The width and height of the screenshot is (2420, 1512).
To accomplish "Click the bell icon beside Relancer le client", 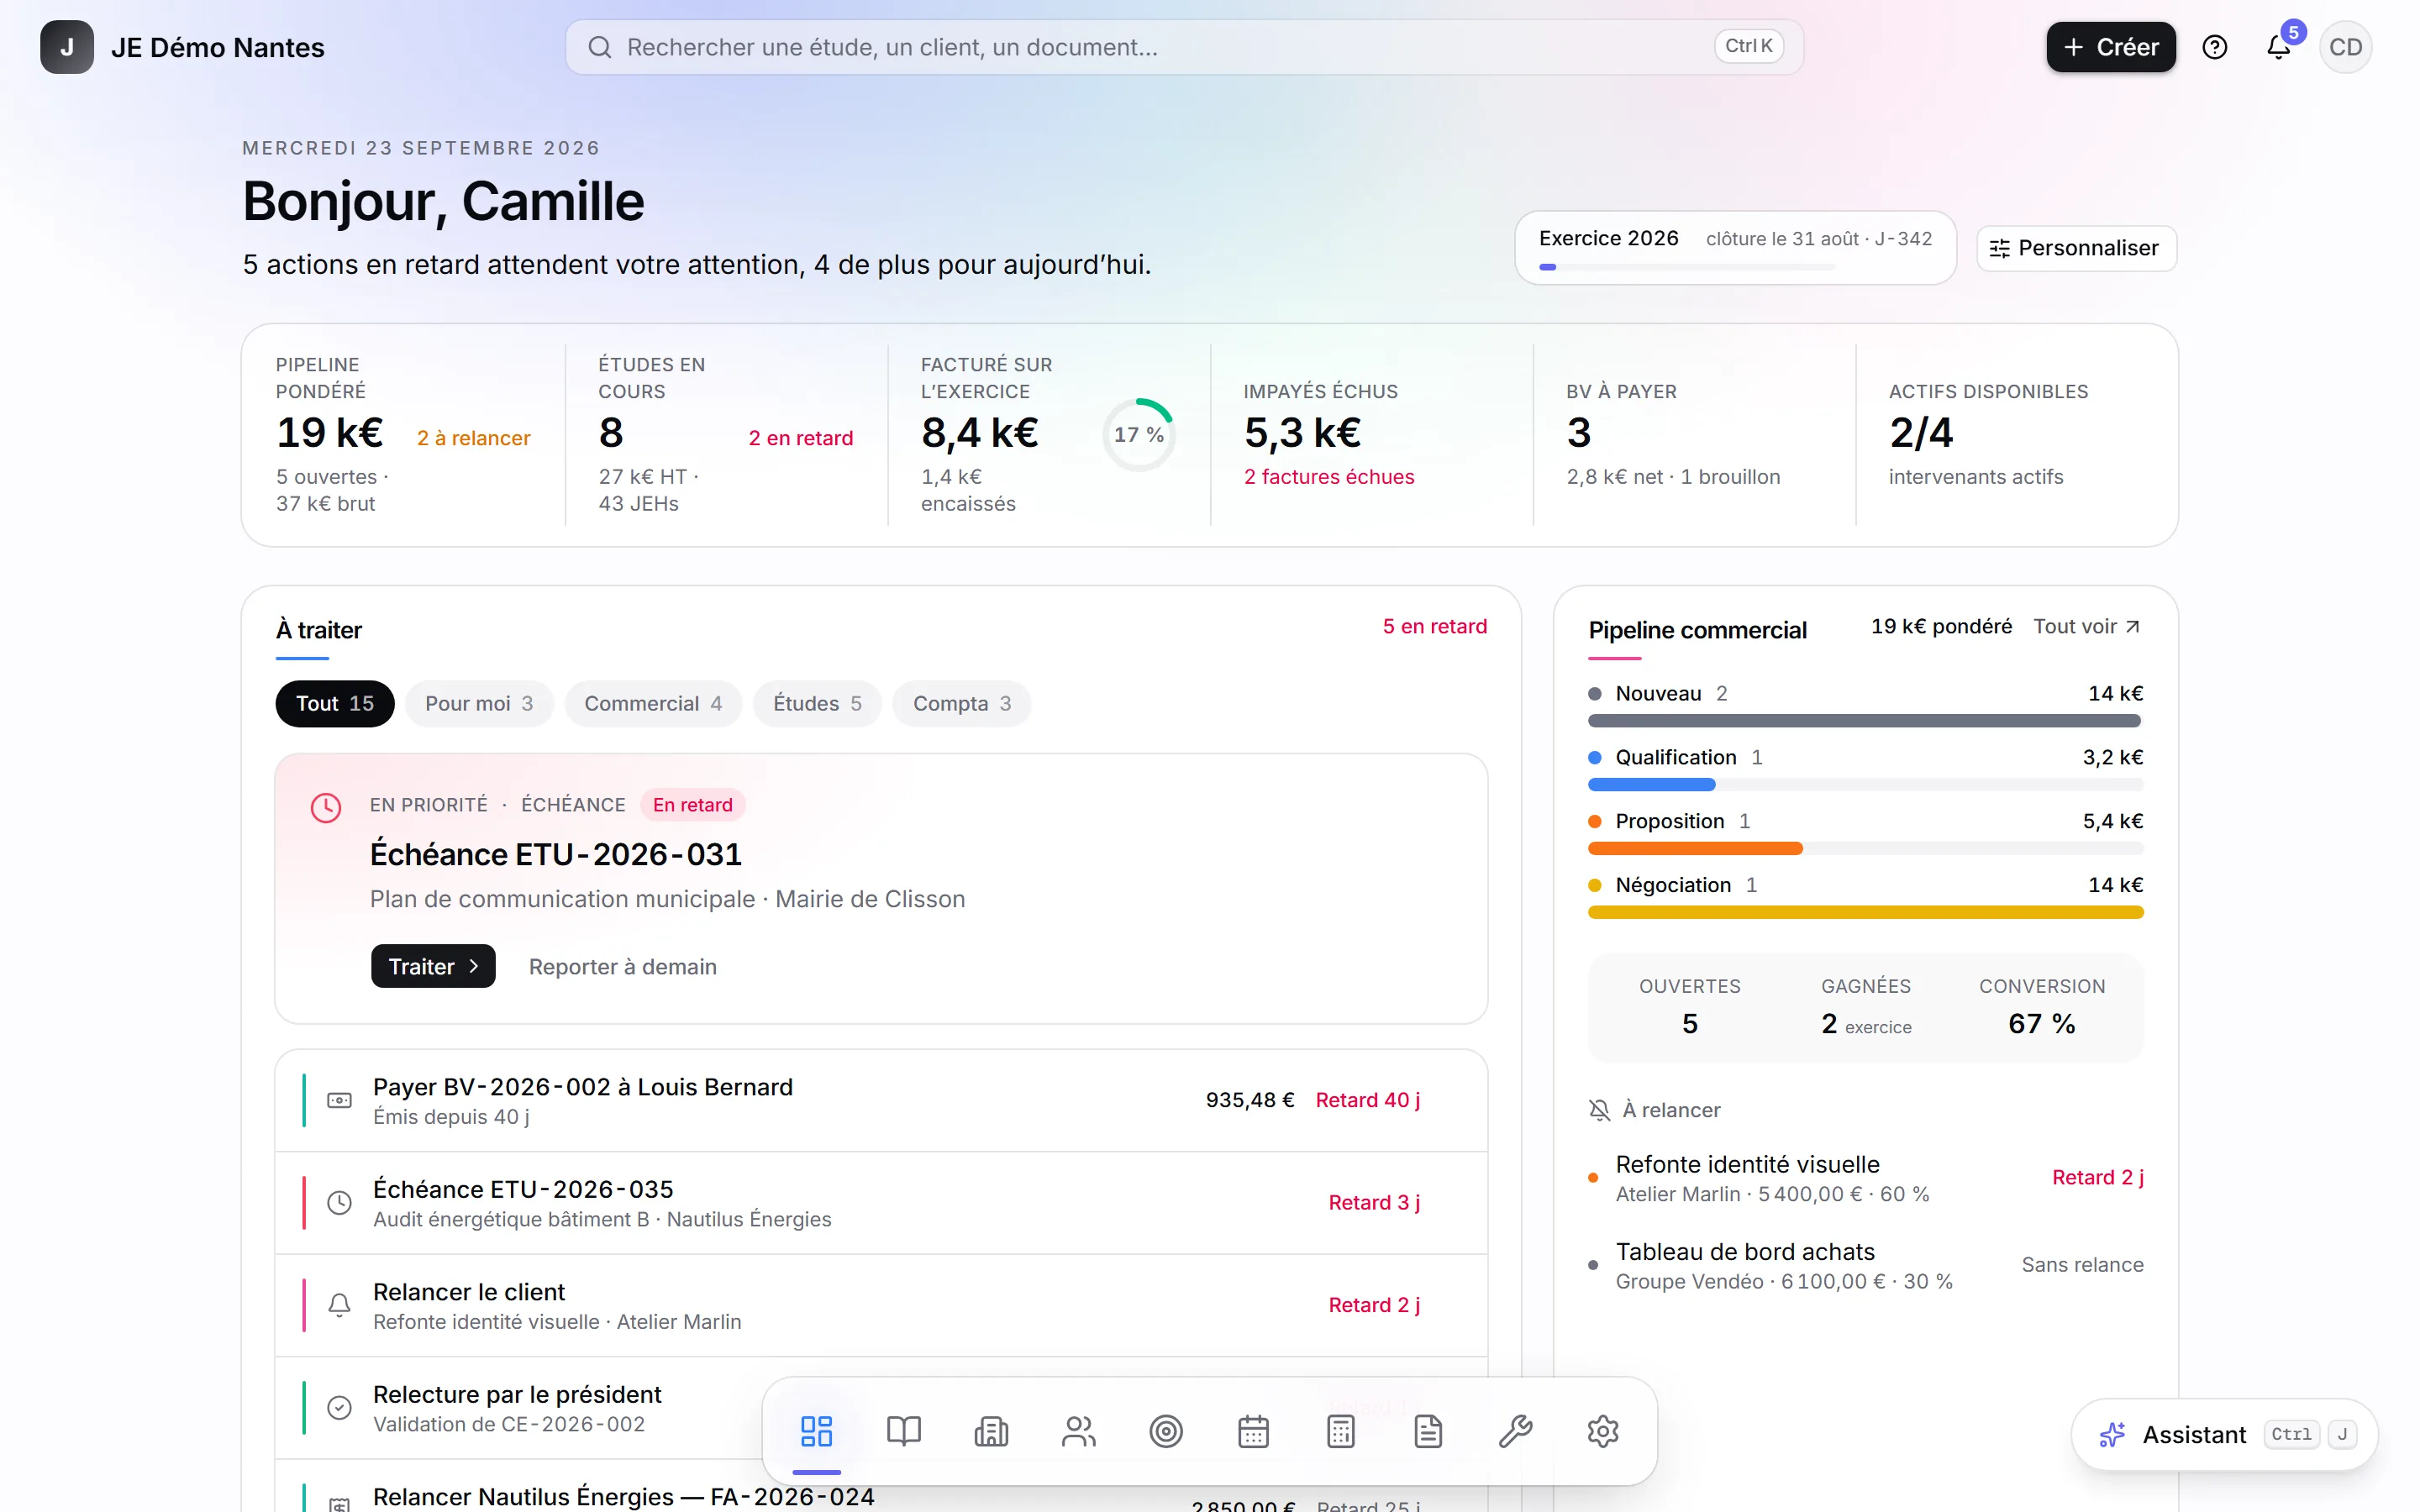I will (340, 1305).
